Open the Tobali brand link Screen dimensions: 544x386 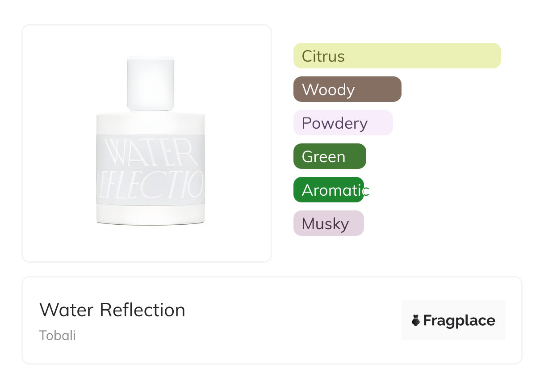57,336
